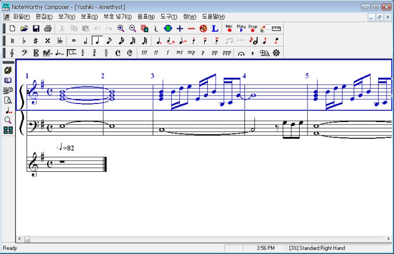Toggle the whole note duration
Screen dimensions: 394x254
point(74,41)
